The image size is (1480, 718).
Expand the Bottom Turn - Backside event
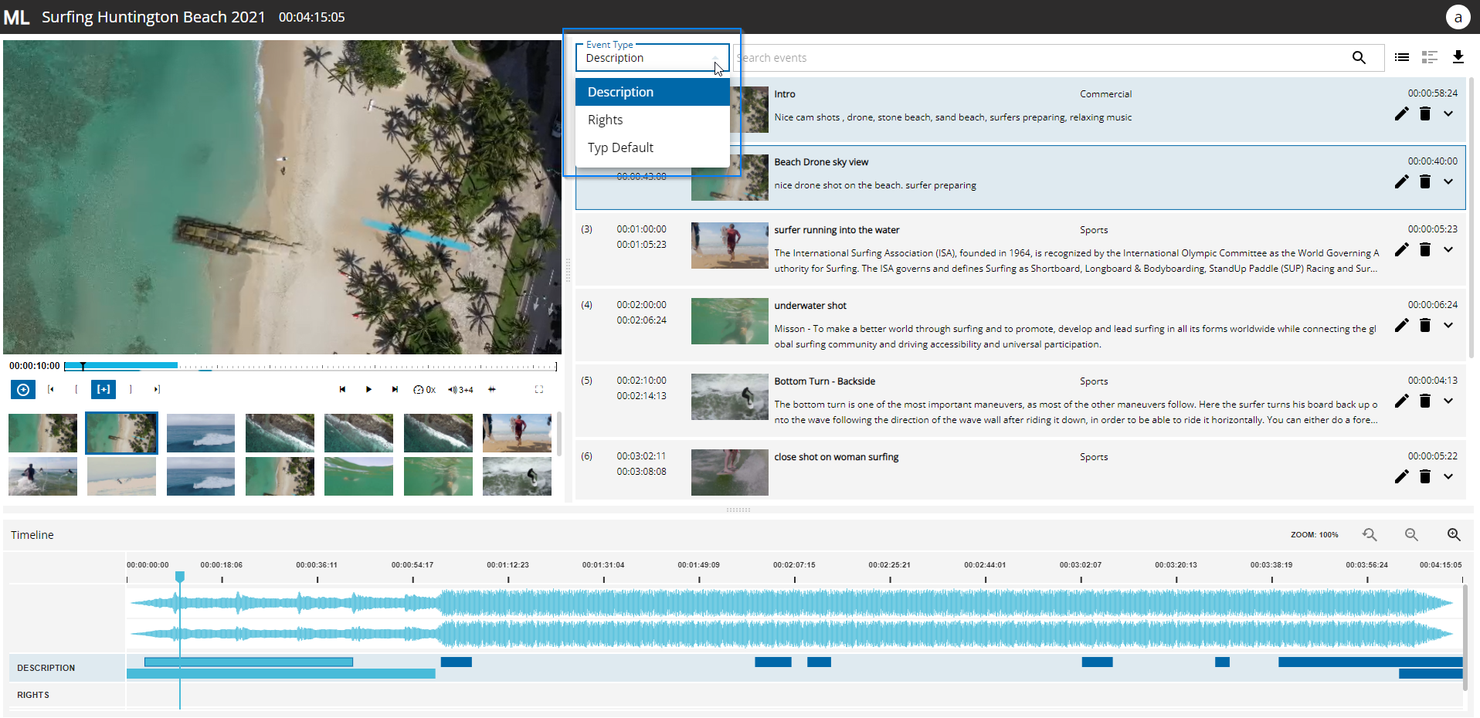[1448, 401]
